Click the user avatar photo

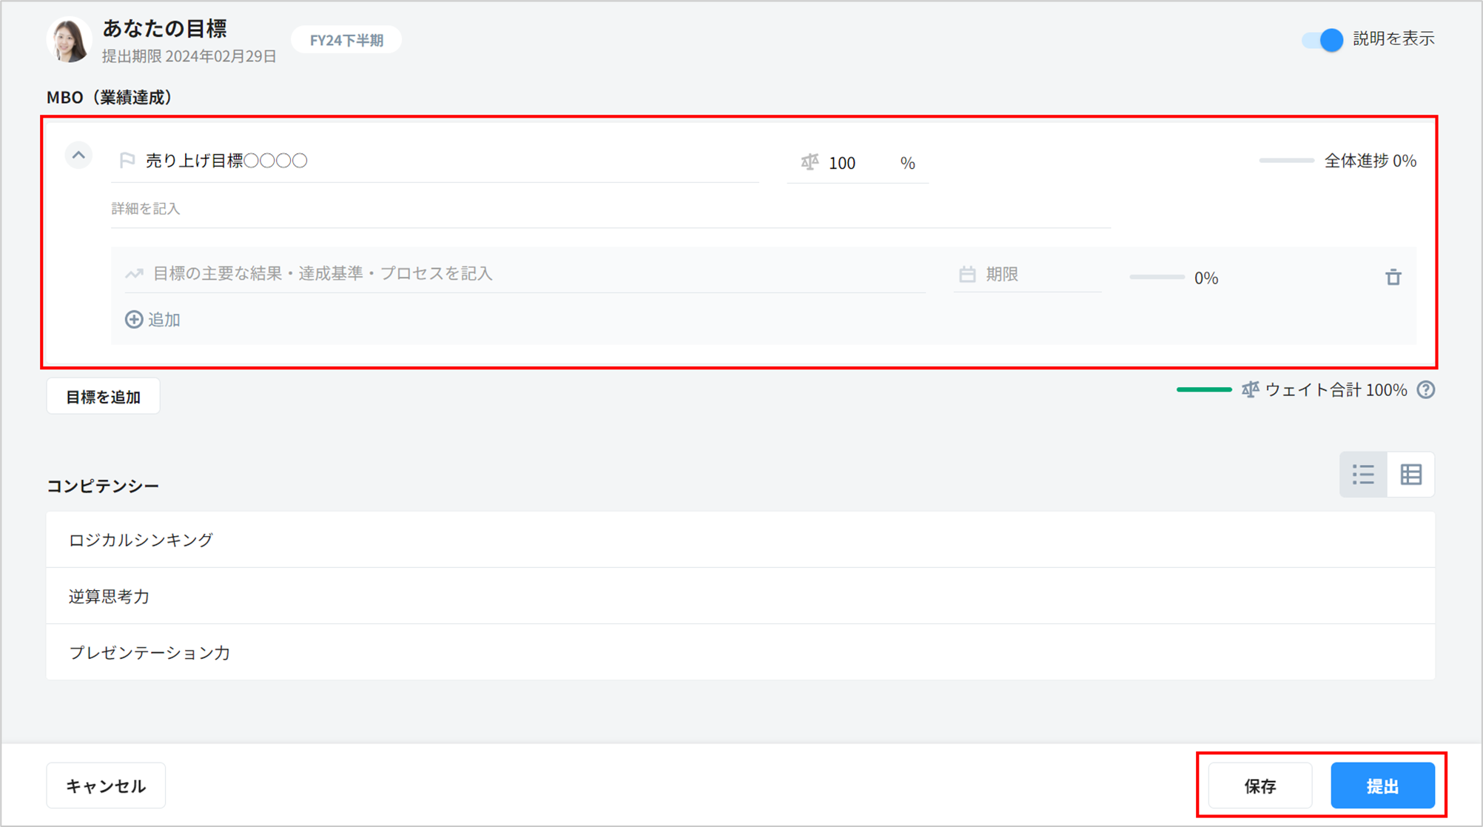[69, 40]
